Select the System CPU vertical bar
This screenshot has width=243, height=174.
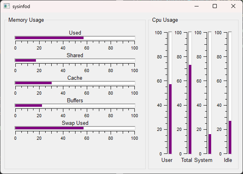[x=210, y=93]
